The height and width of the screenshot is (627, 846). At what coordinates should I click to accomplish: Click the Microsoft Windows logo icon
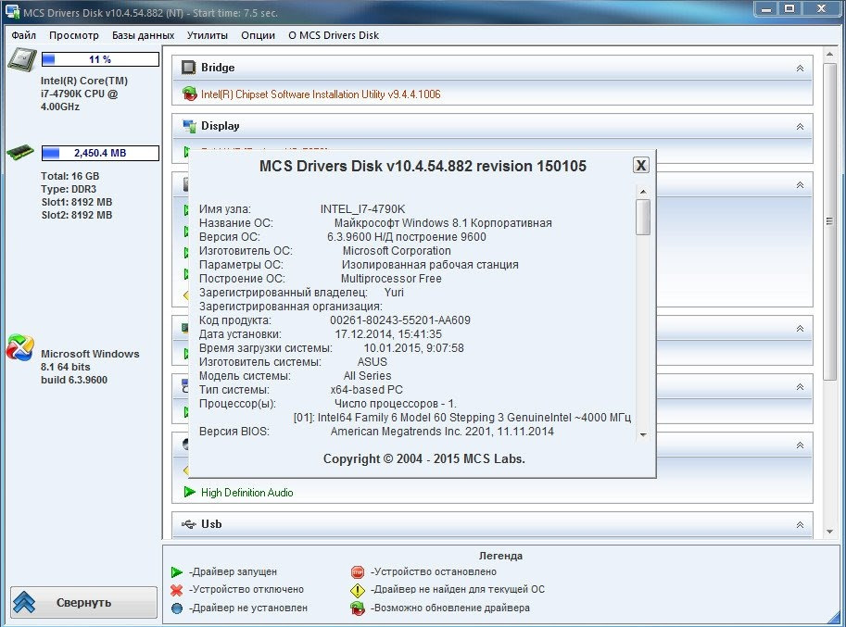pyautogui.click(x=20, y=347)
